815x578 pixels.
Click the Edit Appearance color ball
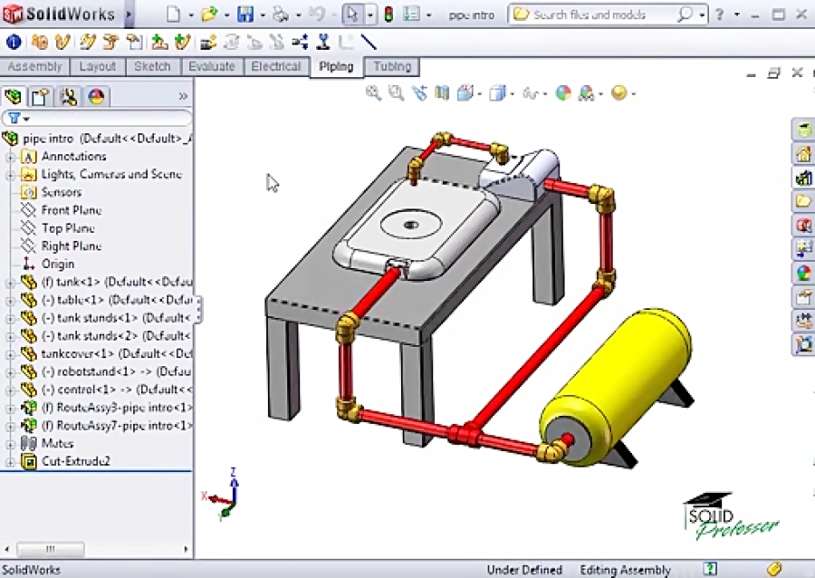click(x=561, y=93)
